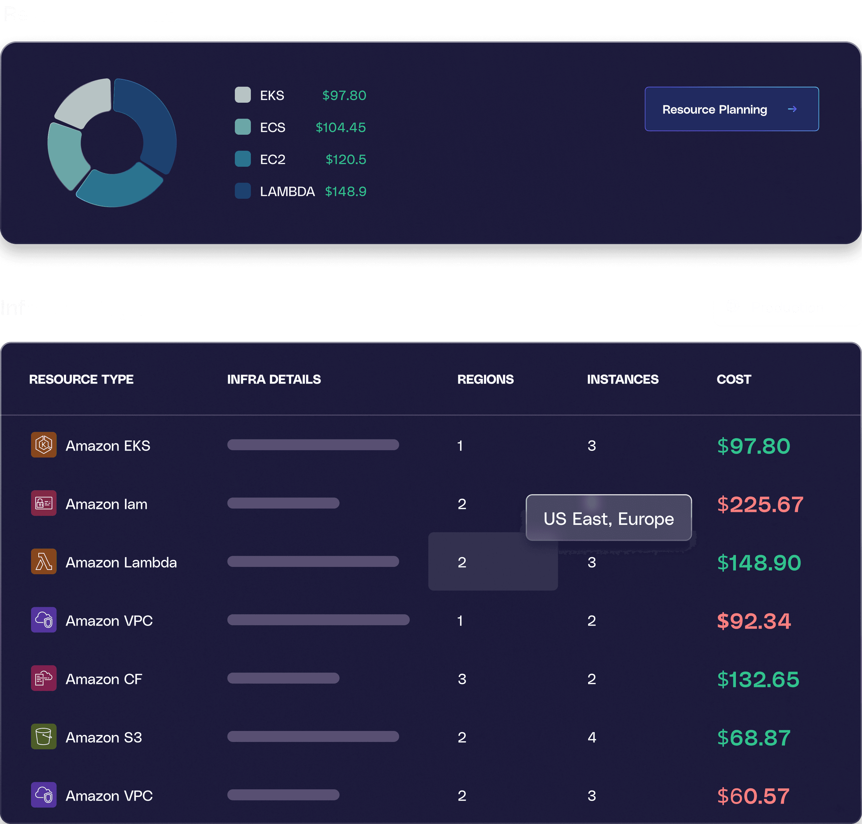Click the $120.5 EC2 legend value

point(346,159)
